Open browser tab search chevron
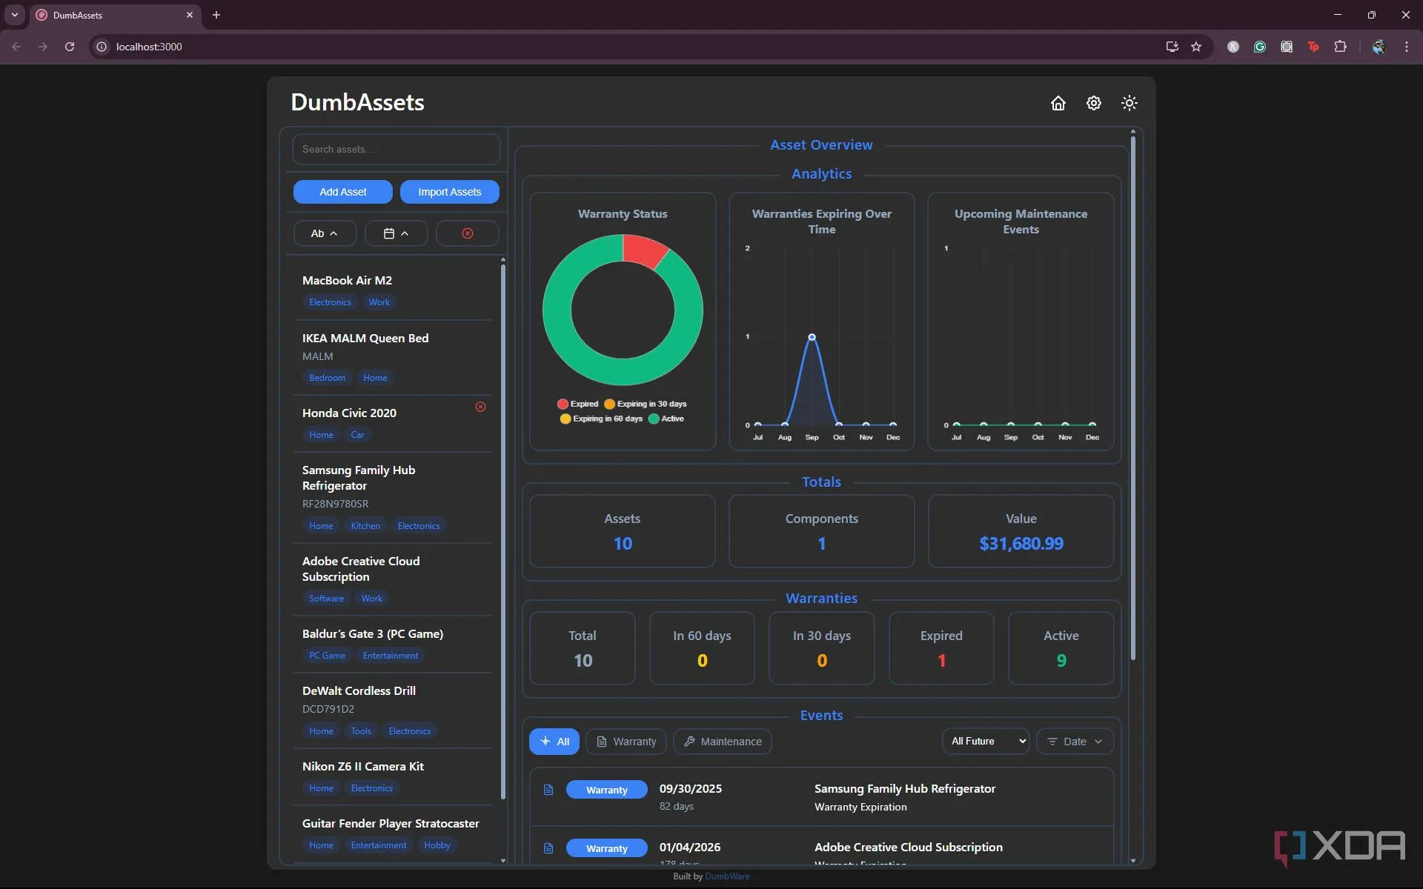This screenshot has height=889, width=1423. (14, 15)
